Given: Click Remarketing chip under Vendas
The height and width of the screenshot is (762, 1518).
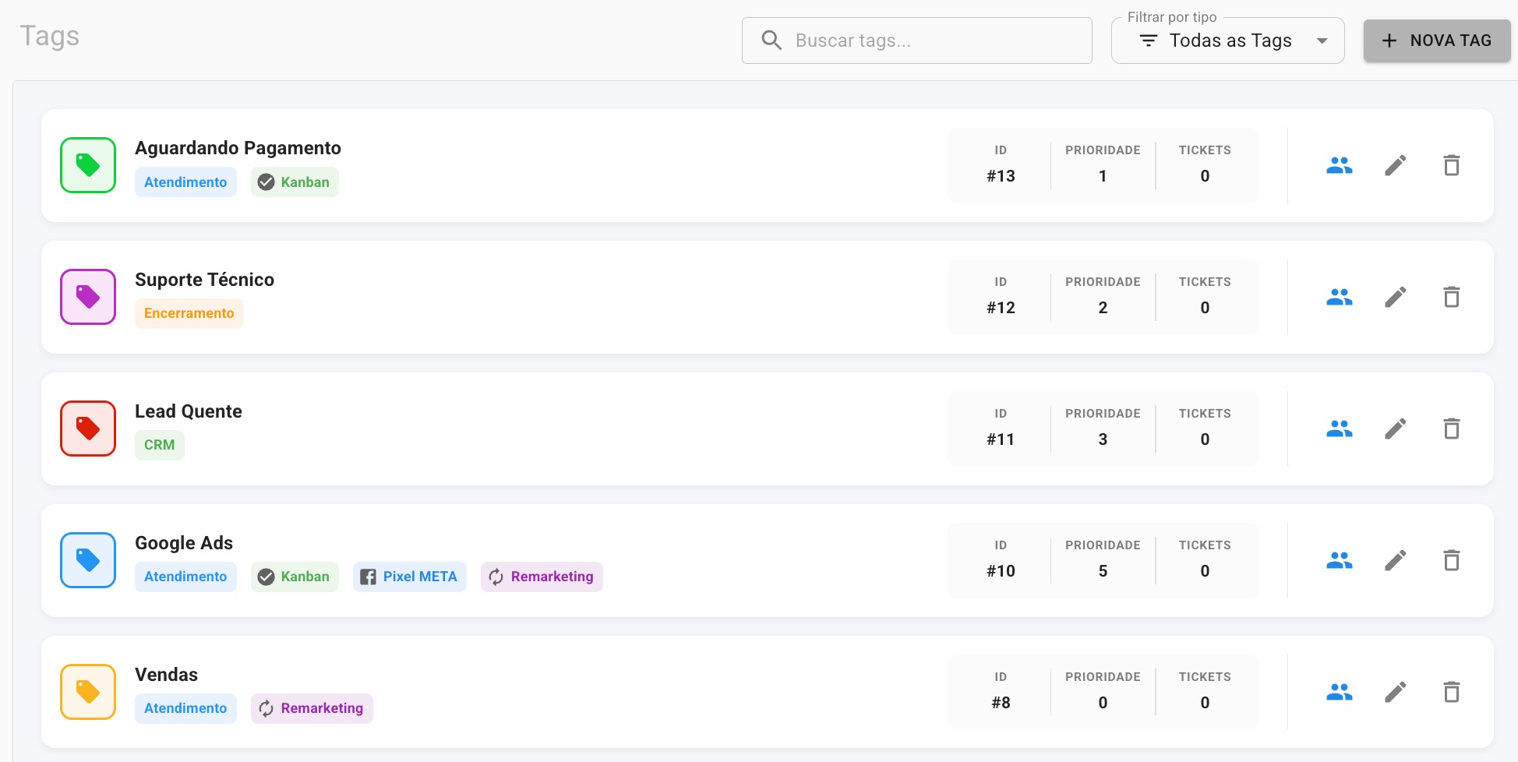Looking at the screenshot, I should click(x=312, y=708).
